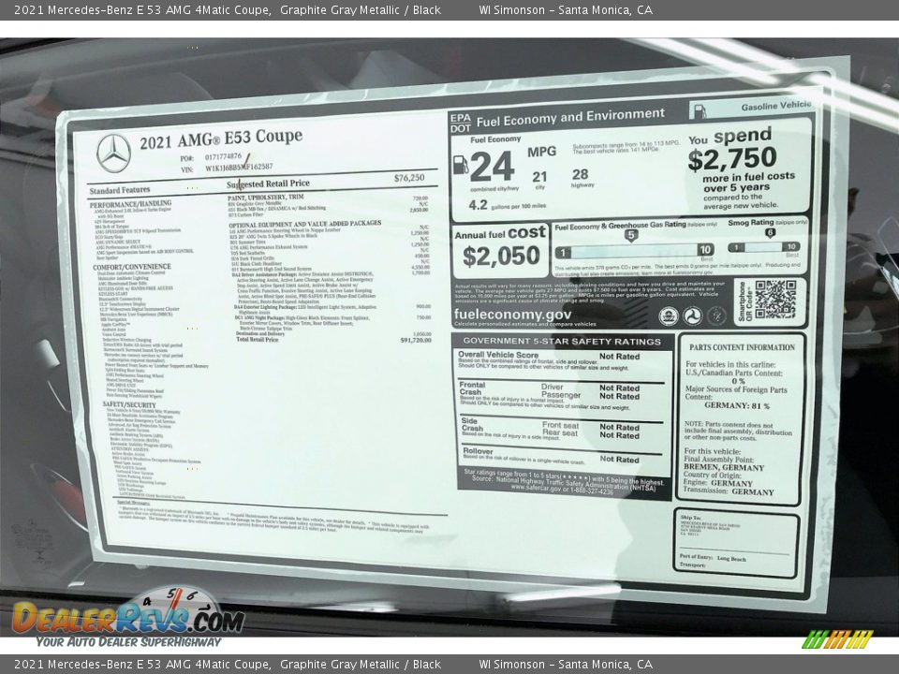Click the 'Gasoline Vehicle' label
The image size is (899, 674).
click(775, 106)
